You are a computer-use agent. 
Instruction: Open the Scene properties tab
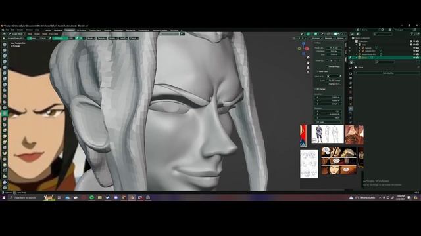click(x=351, y=87)
